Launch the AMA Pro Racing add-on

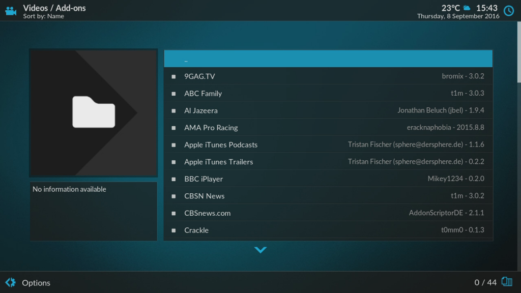[x=328, y=128]
